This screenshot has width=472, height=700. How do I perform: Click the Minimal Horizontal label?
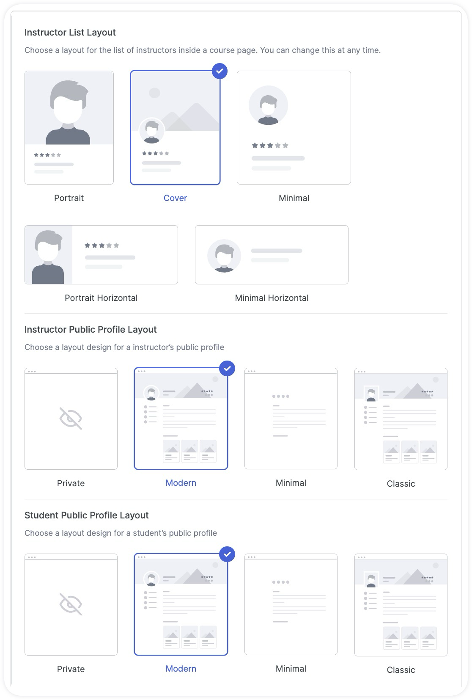tap(272, 298)
